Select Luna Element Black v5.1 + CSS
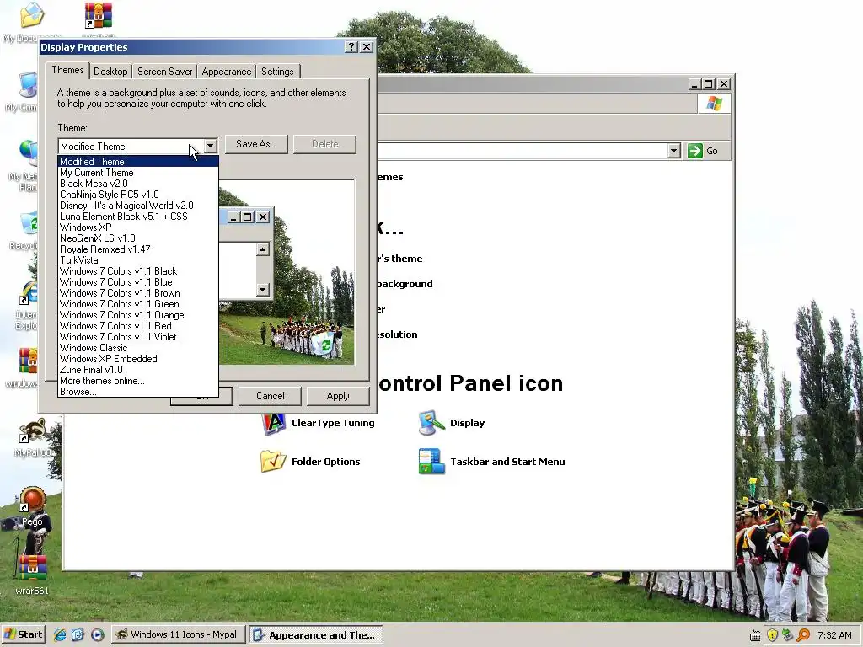Screen dimensions: 863x647 (x=138, y=217)
